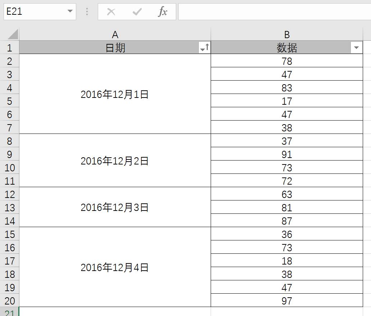The height and width of the screenshot is (316, 371).
Task: Select column A header
Action: coord(115,35)
